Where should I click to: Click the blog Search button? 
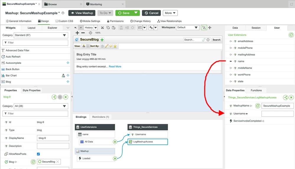[216, 40]
